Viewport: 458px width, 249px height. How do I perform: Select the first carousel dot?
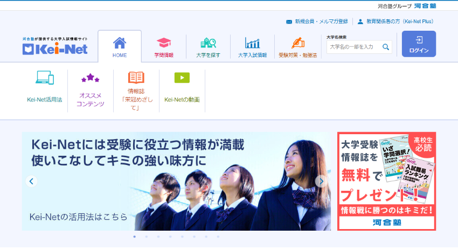point(134,237)
